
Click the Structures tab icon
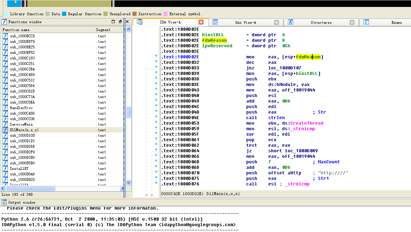click(290, 22)
